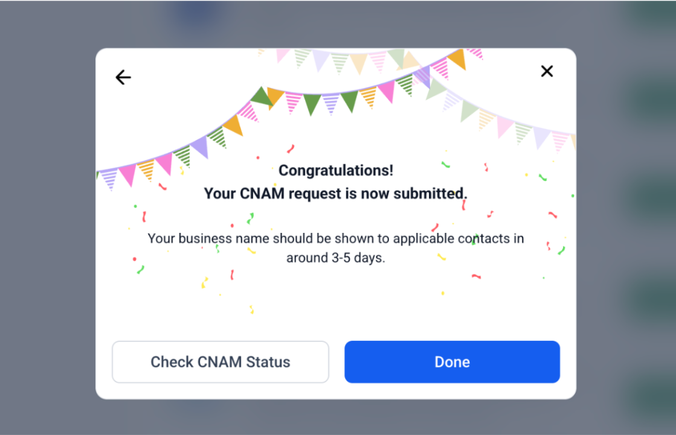Click the business name description paragraph
Image resolution: width=676 pixels, height=435 pixels.
(335, 238)
